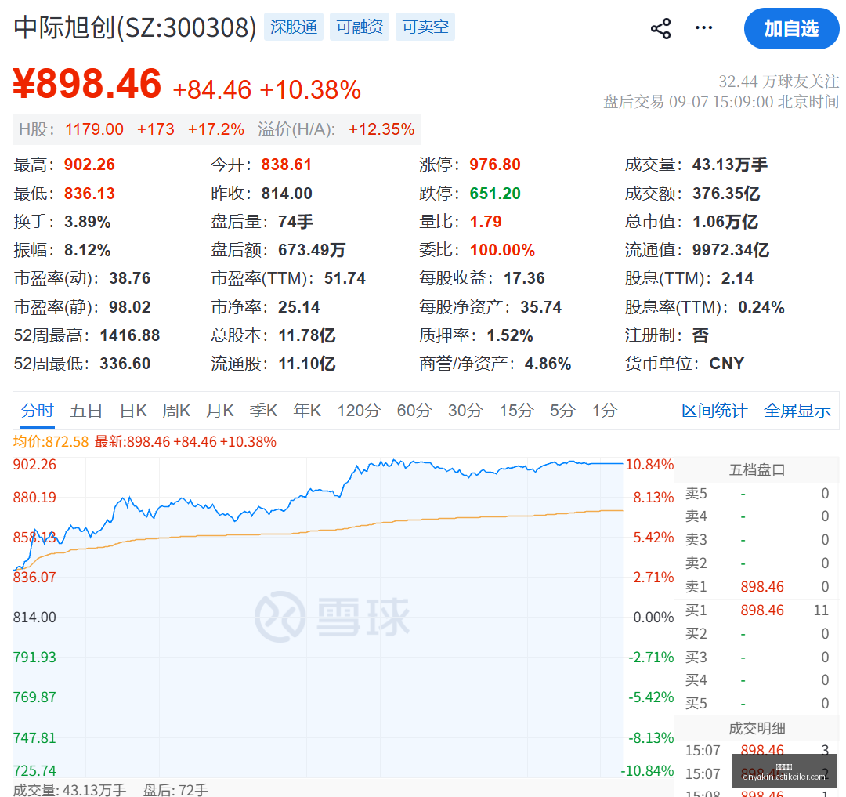The height and width of the screenshot is (797, 846).
Task: Click the 今开 value 838.61
Action: pyautogui.click(x=287, y=165)
